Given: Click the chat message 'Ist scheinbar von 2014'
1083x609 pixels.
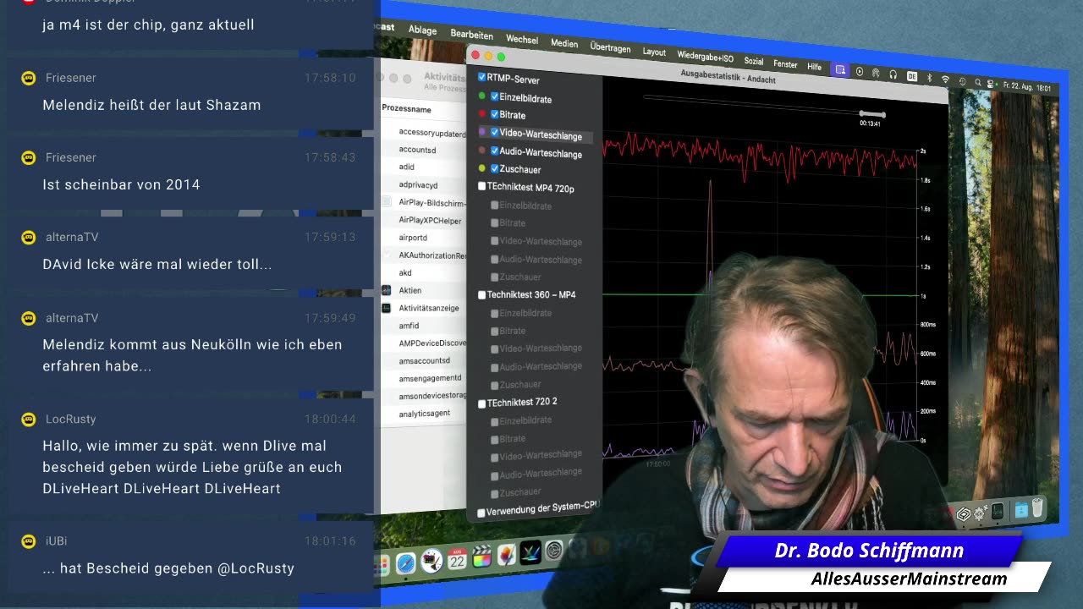Looking at the screenshot, I should pos(122,184).
